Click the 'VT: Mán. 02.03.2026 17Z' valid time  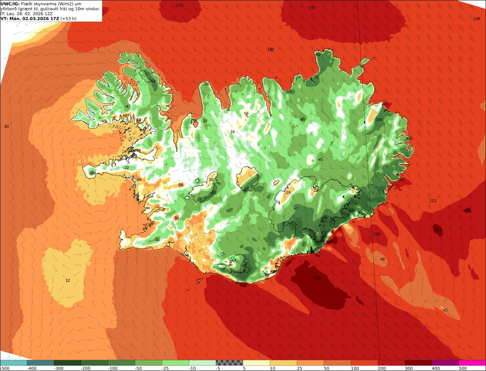coord(30,19)
